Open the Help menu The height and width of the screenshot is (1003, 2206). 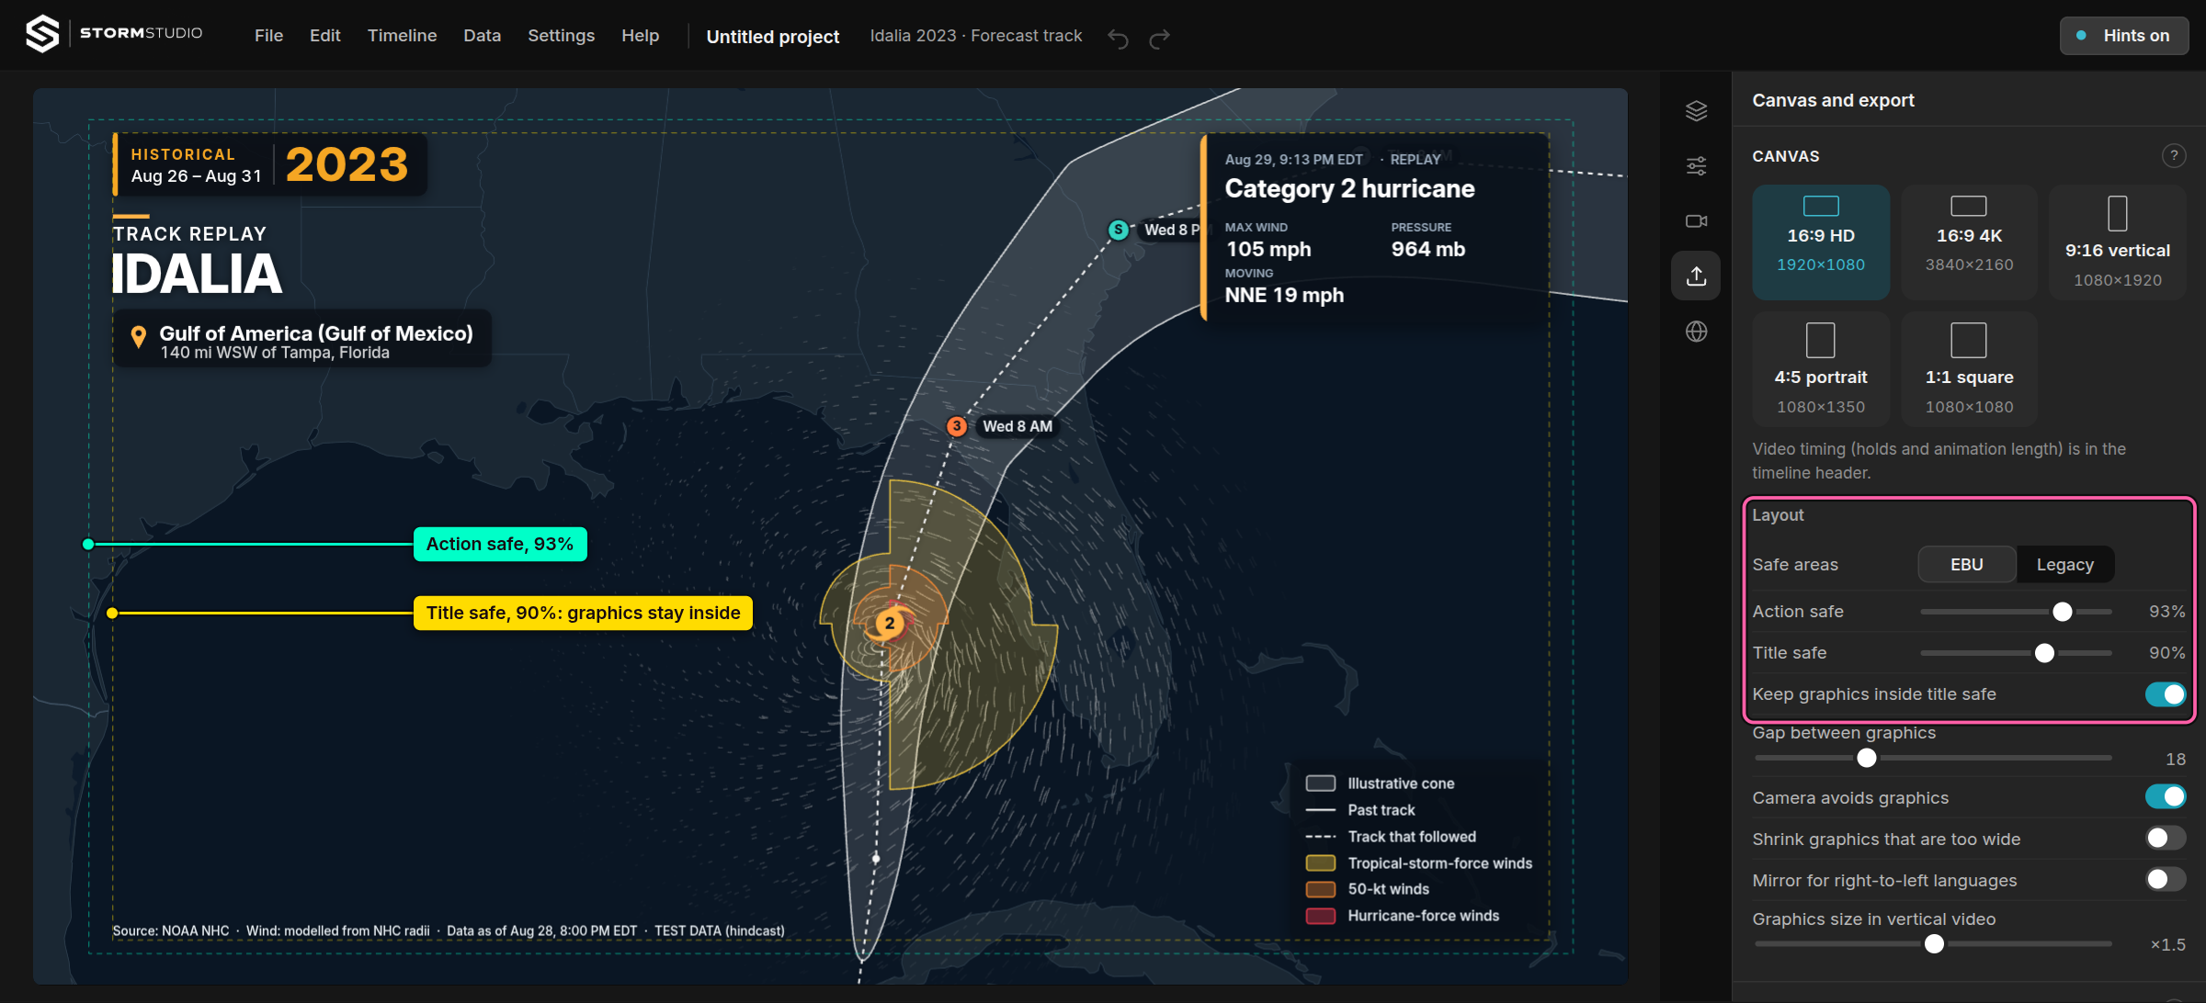pyautogui.click(x=640, y=36)
